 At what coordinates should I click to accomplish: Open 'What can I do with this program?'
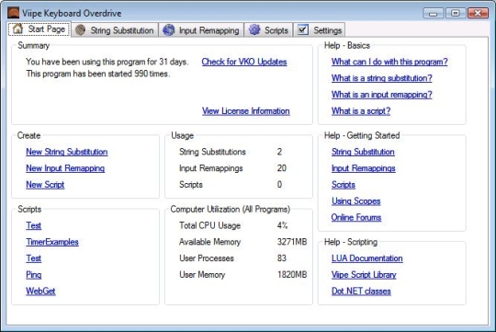[389, 62]
